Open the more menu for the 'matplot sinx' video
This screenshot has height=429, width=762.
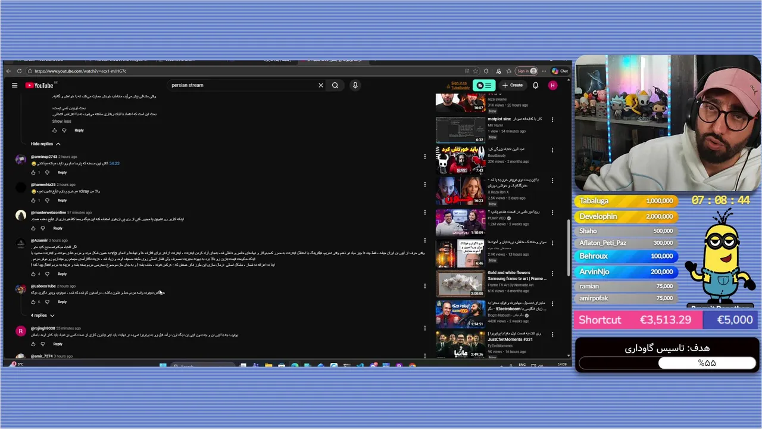pos(552,120)
